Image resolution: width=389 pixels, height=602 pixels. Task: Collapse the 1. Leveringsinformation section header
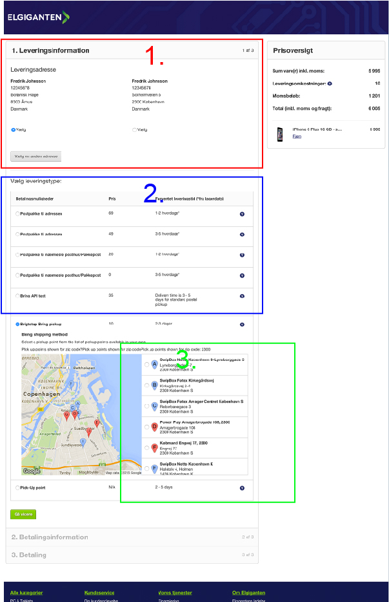tap(132, 50)
